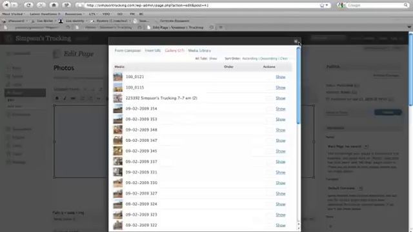Go to the browser home page icon
413x232 pixels.
54,5
